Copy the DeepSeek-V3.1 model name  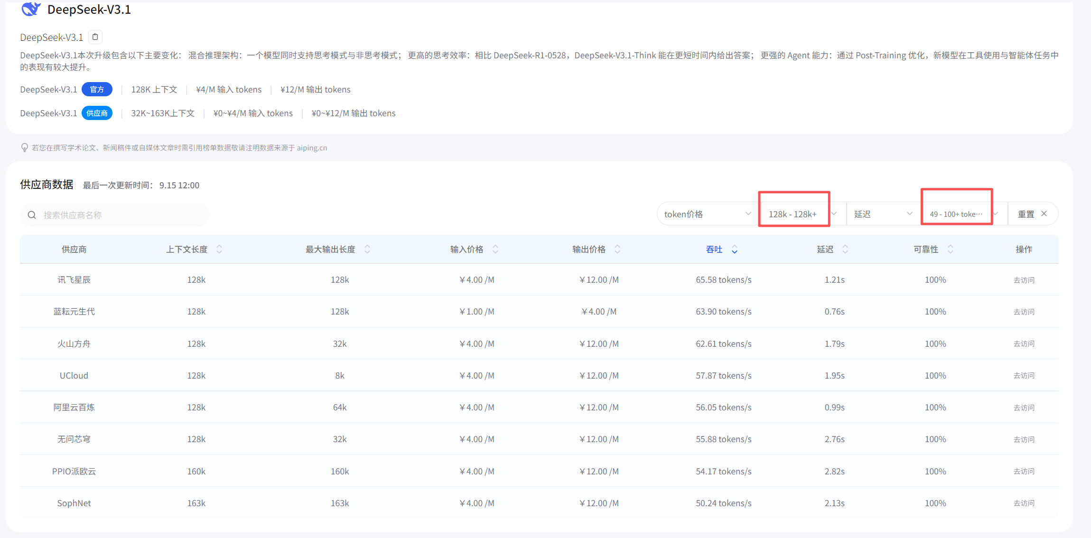95,37
